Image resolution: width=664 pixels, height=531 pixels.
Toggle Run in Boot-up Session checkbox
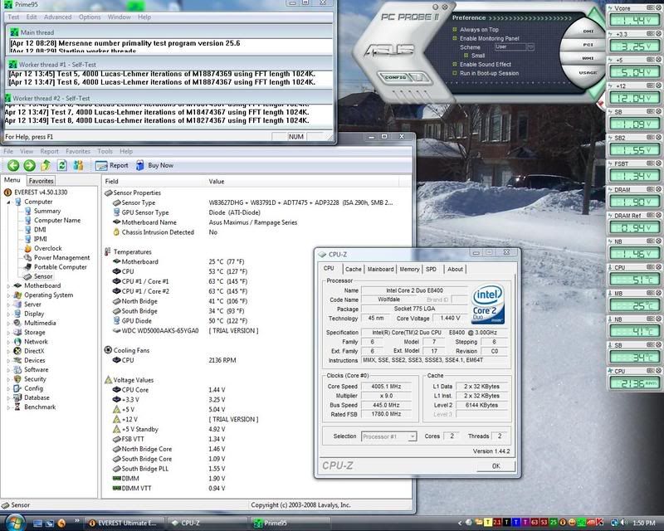coord(455,73)
